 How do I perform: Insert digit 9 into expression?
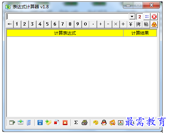(78, 24)
